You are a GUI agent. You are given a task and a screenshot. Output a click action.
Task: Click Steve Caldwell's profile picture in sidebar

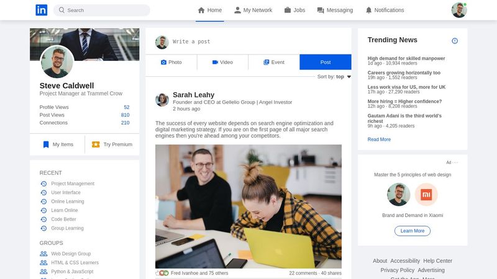pyautogui.click(x=57, y=62)
